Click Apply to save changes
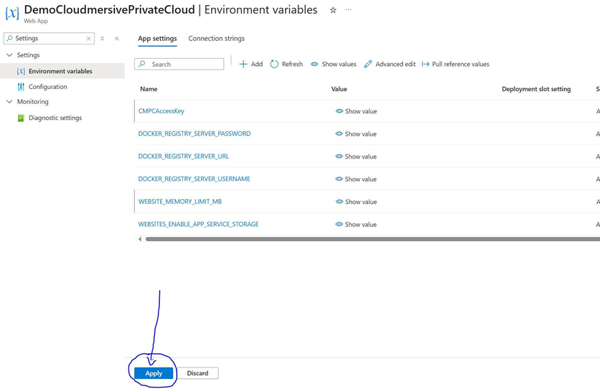The image size is (600, 389). (x=154, y=373)
